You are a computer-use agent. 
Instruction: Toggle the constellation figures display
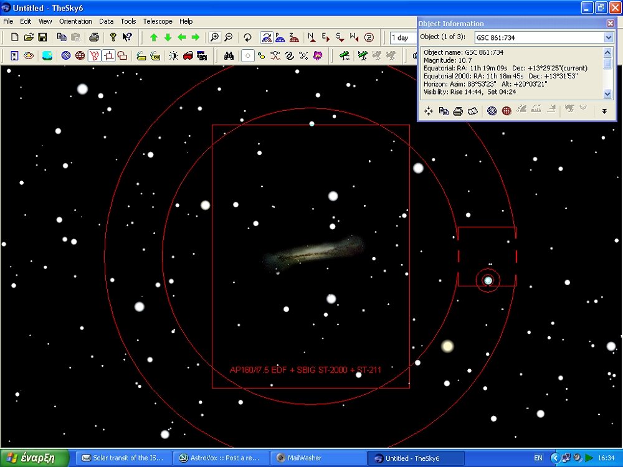[95, 55]
